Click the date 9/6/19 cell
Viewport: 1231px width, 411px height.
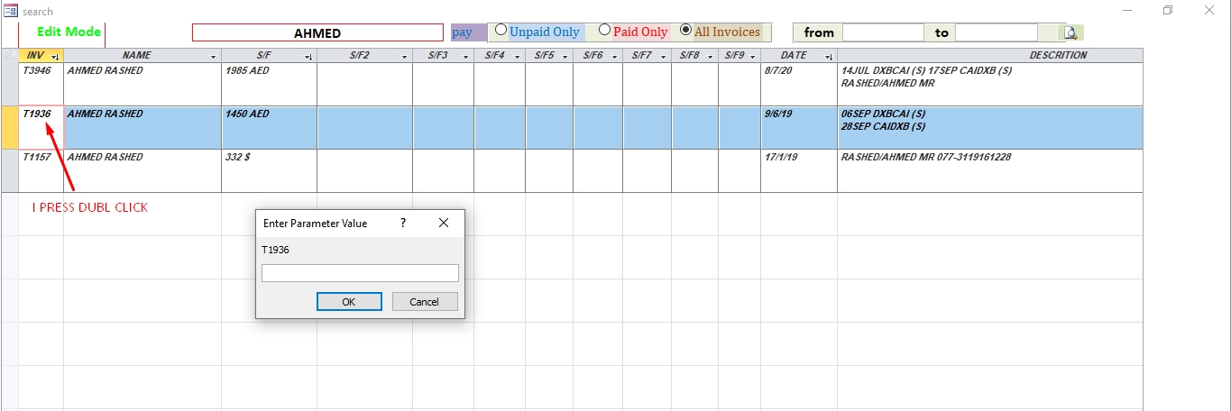(x=799, y=127)
